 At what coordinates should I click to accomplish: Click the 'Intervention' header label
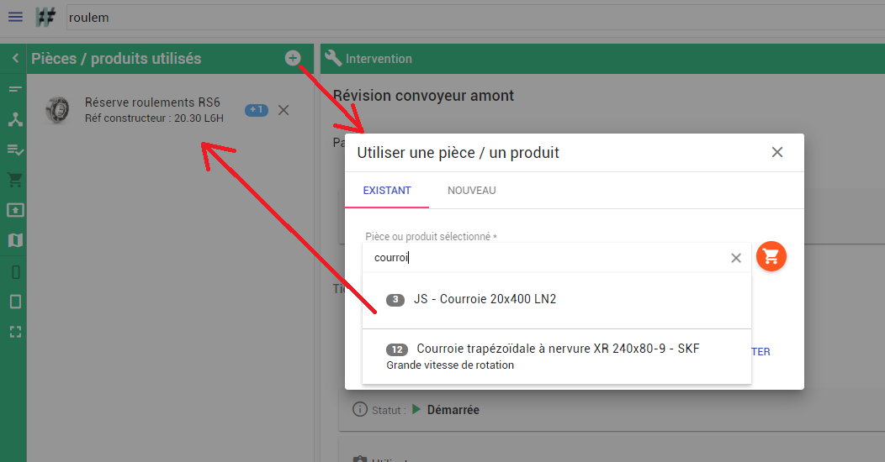tap(379, 59)
